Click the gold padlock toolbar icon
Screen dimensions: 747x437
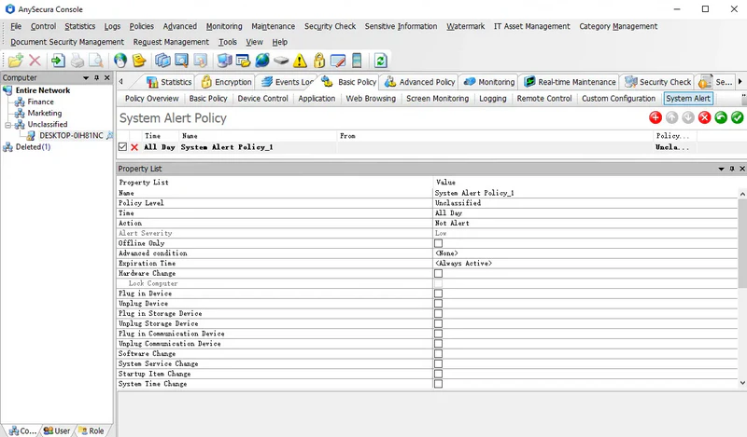click(x=319, y=61)
